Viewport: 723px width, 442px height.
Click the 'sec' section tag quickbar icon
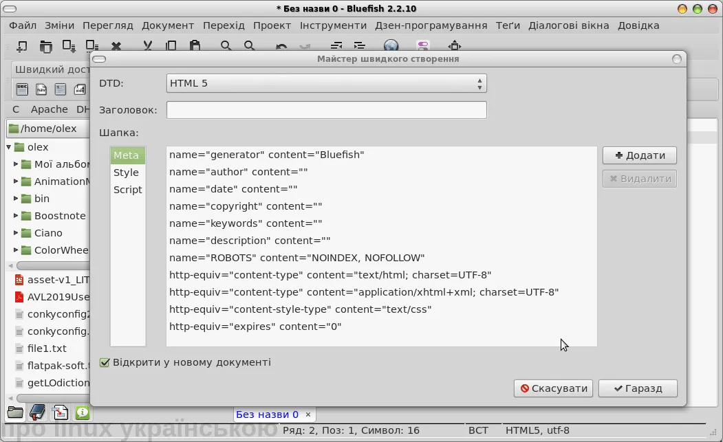pyautogui.click(x=22, y=89)
